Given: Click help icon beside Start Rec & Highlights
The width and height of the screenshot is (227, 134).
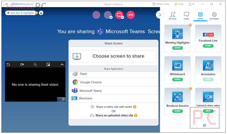Looking at the screenshot, I should click(37, 13).
